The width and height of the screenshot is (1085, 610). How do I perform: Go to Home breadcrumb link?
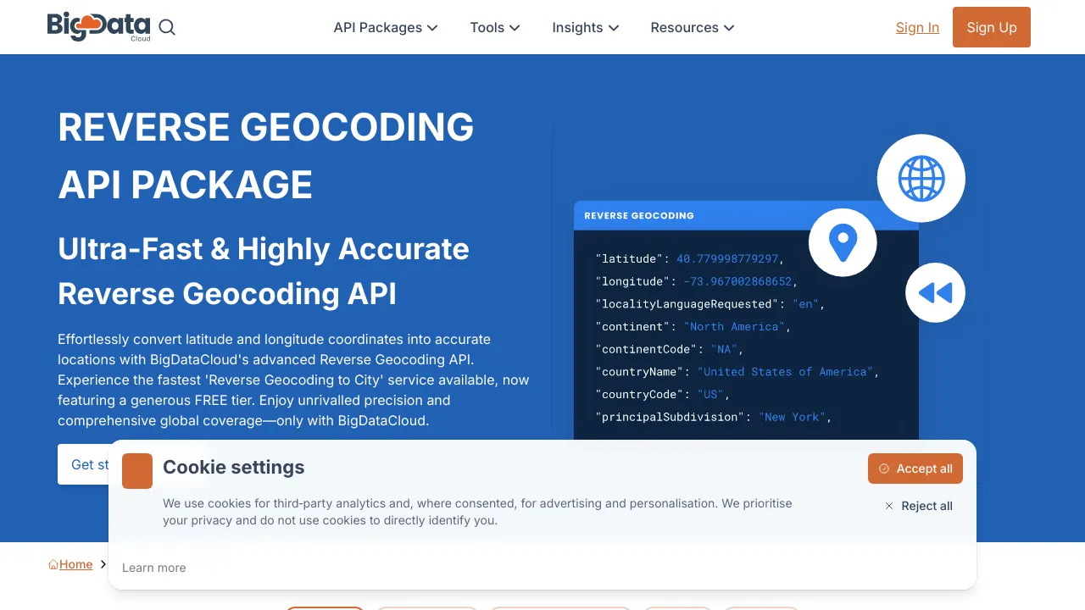point(75,564)
